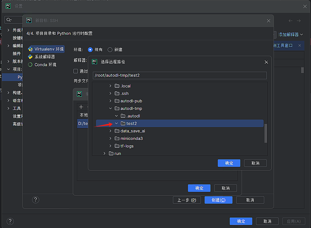Viewport: 311px width, 228px height.
Task: Select the 新建 radio button
Action: (110, 50)
